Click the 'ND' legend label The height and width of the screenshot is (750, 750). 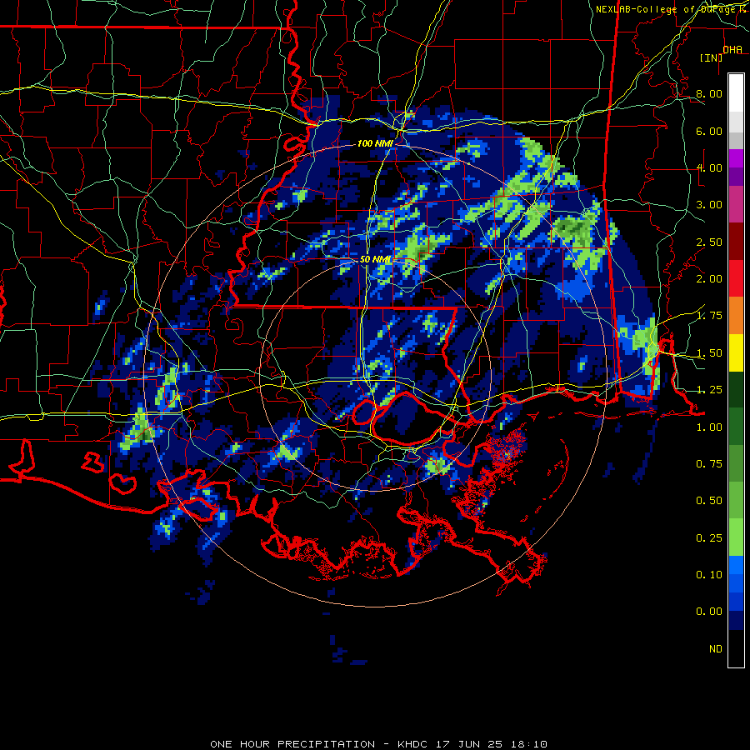(x=716, y=649)
